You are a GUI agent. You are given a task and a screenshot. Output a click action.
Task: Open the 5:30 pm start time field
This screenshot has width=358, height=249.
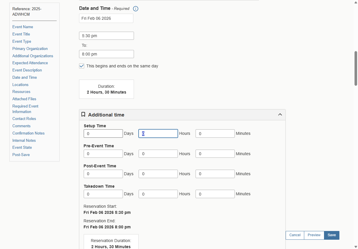tap(106, 36)
